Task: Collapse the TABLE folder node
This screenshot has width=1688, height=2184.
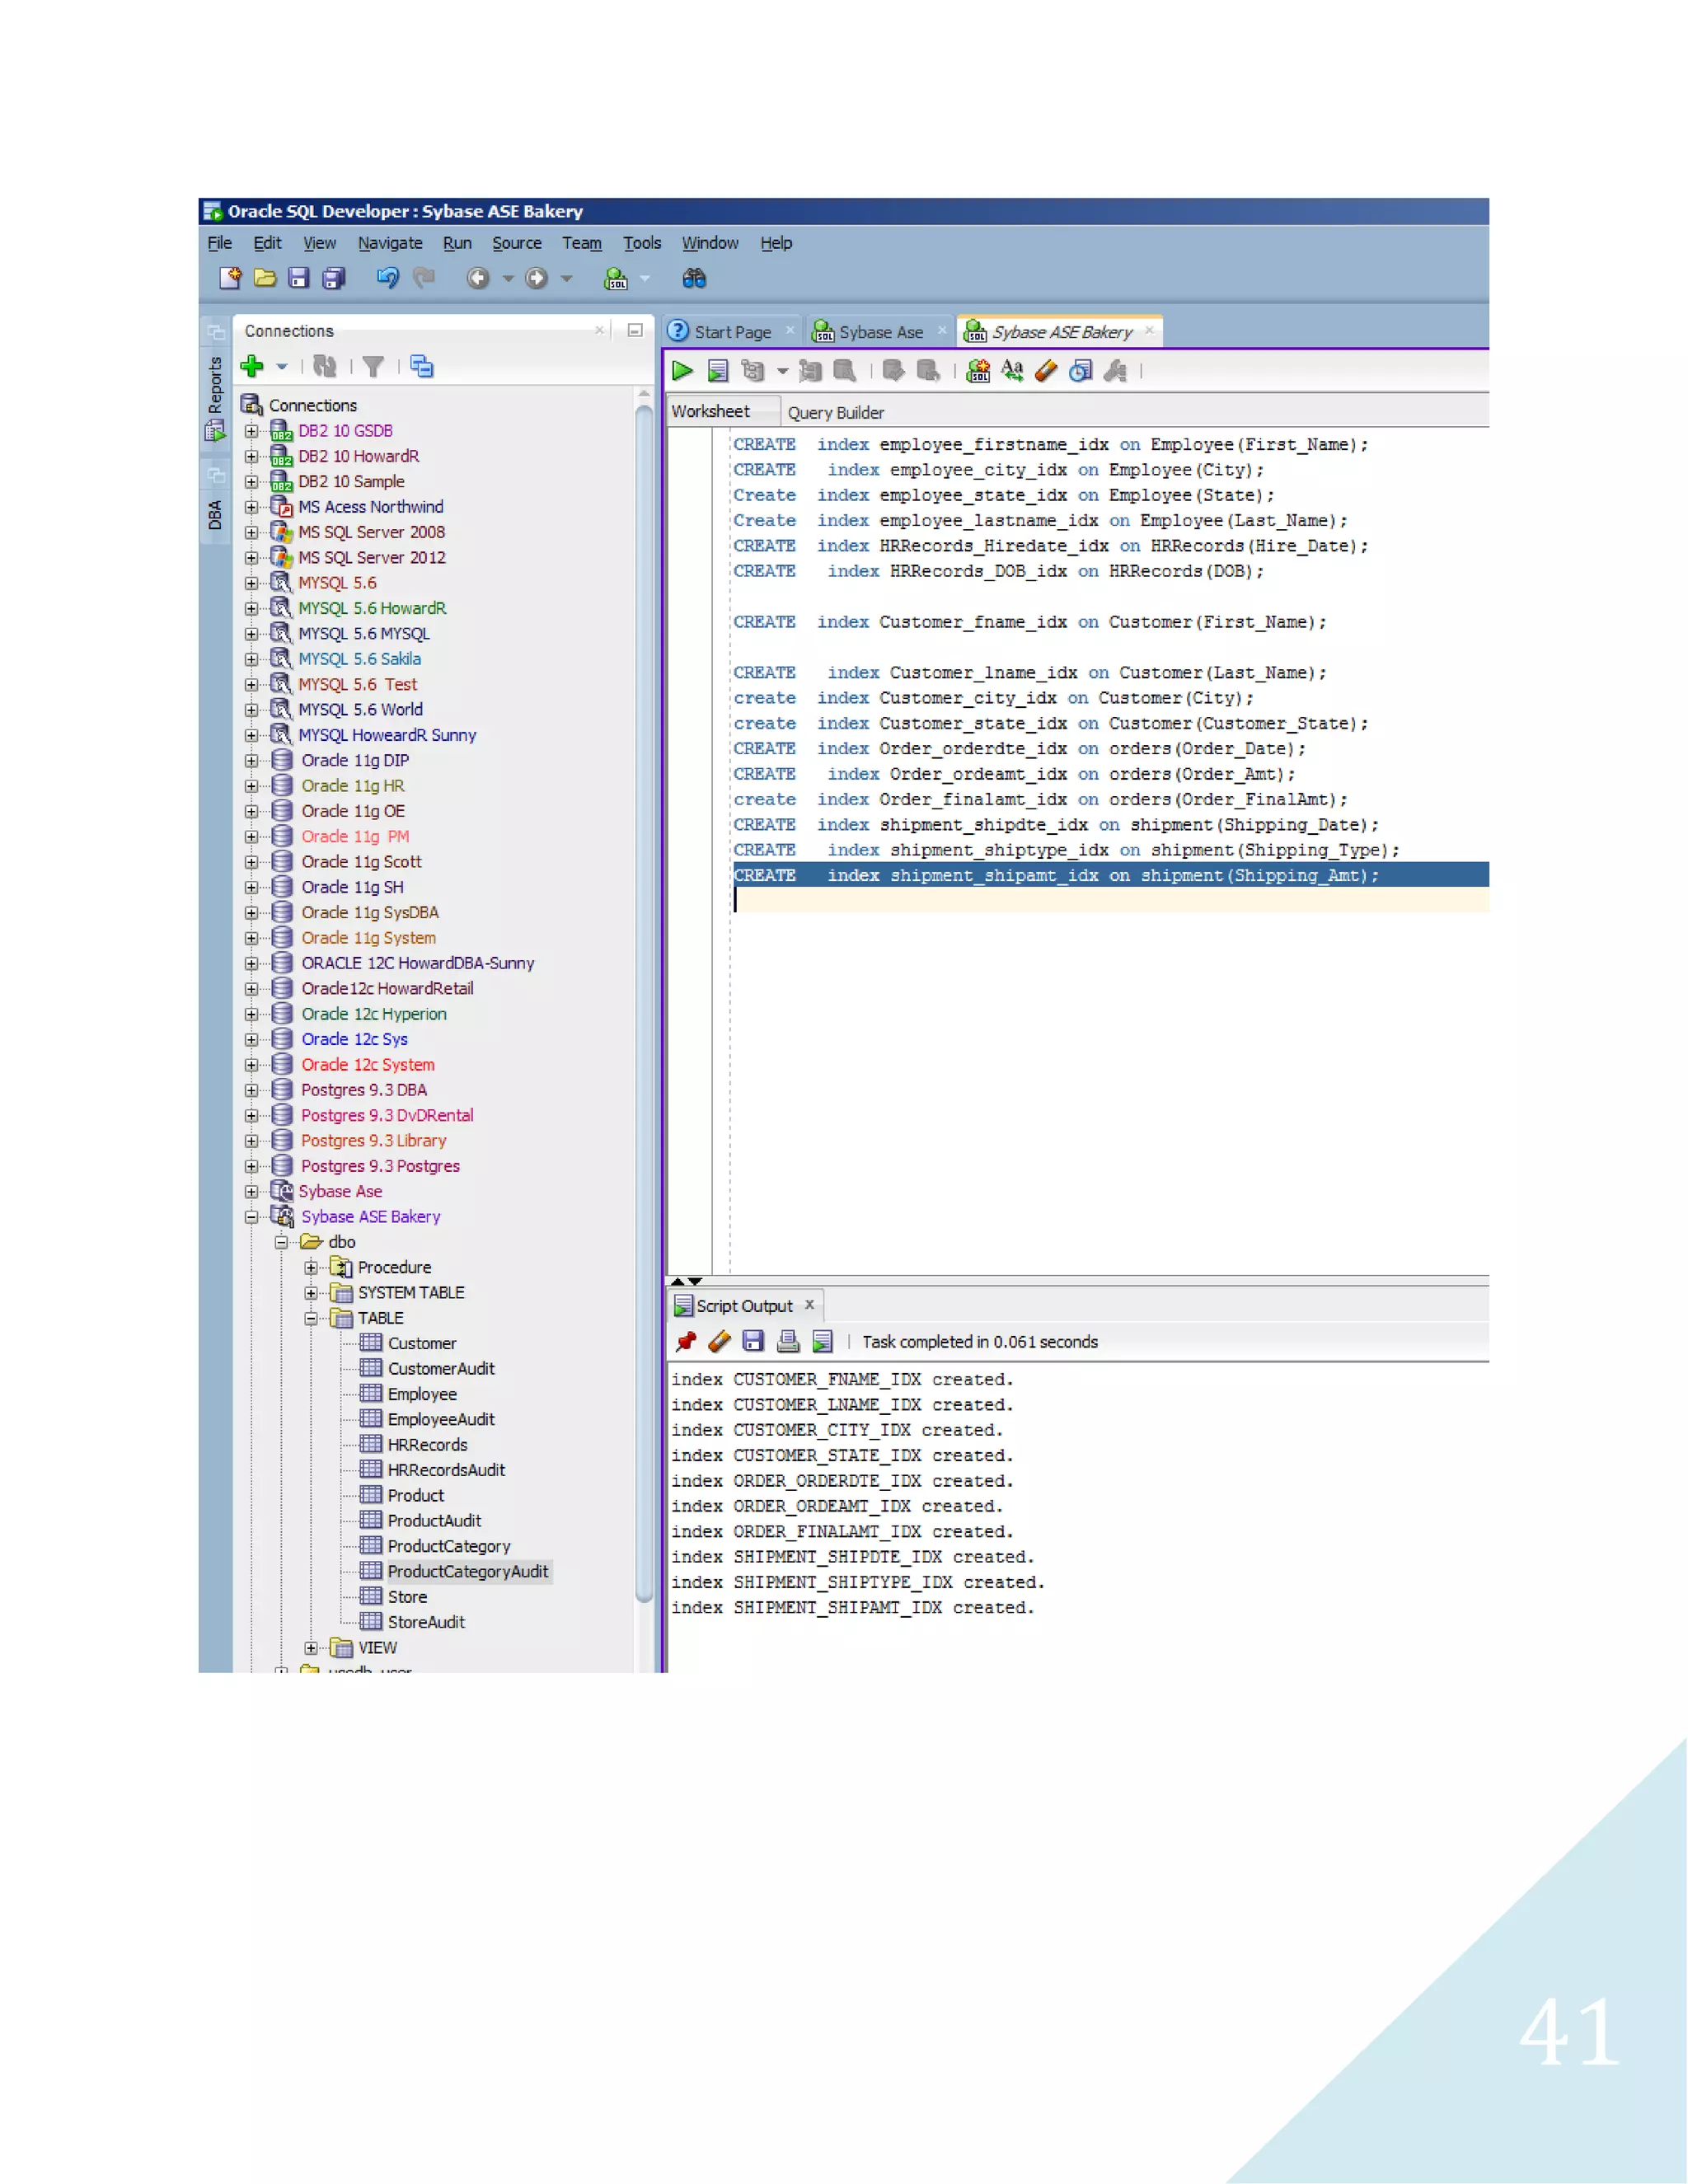Action: coord(311,1319)
